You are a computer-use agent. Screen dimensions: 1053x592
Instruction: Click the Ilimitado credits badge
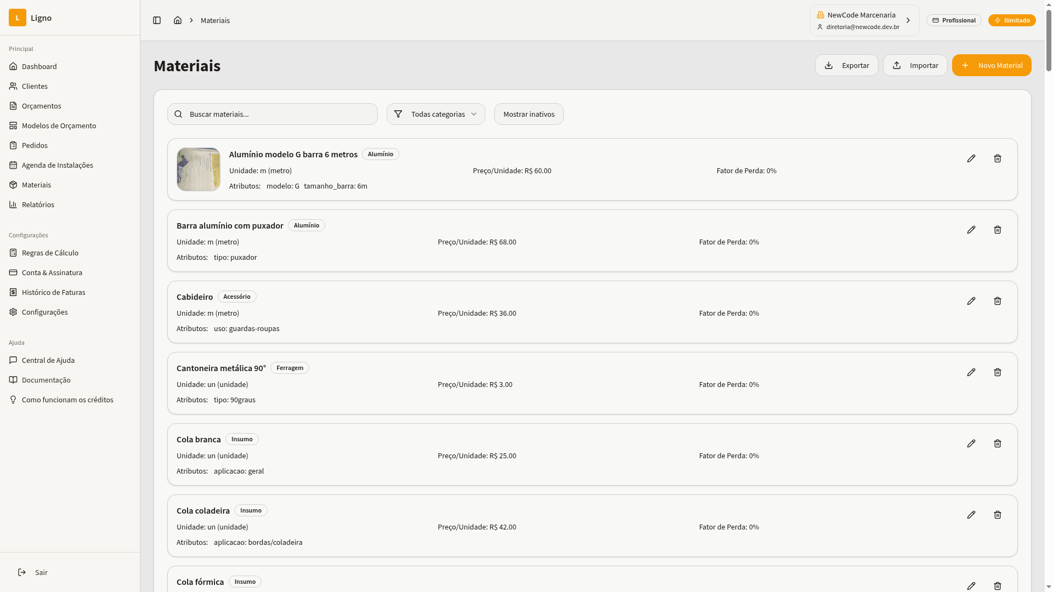pos(1012,20)
